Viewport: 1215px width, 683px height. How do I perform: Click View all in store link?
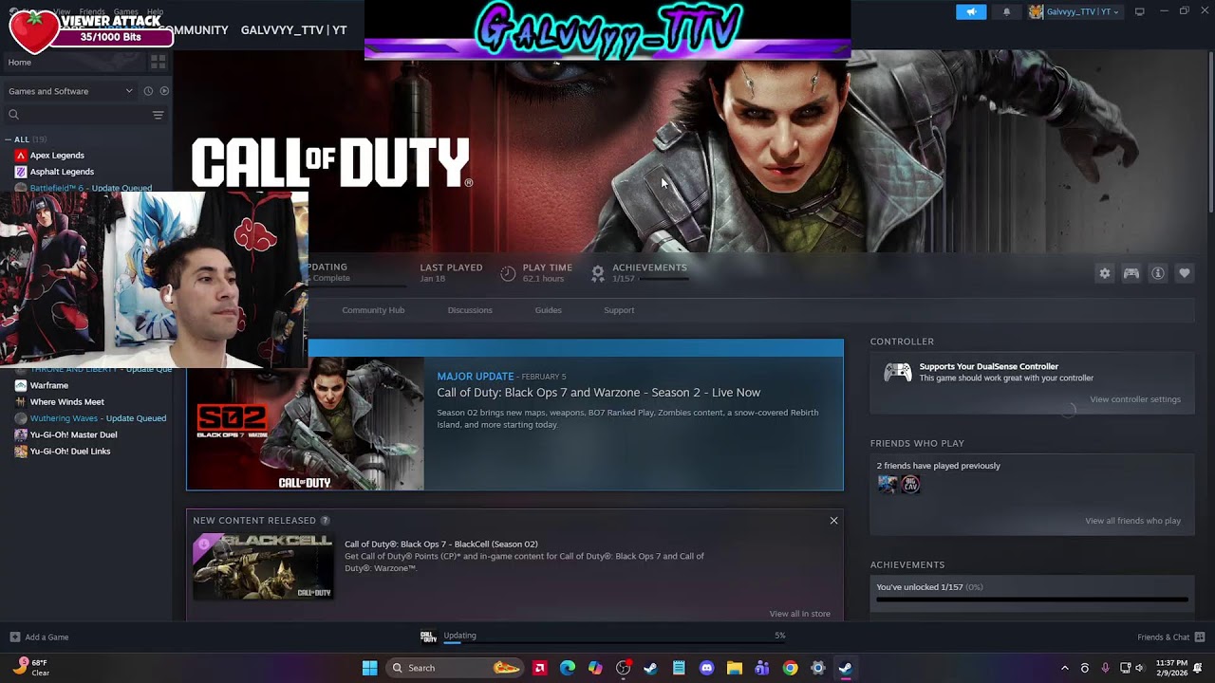[x=800, y=614]
